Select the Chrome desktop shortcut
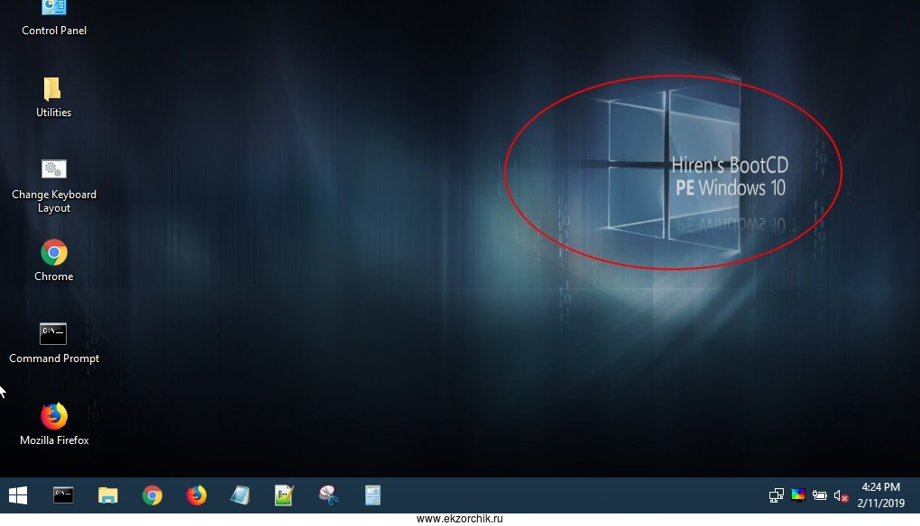Screen dimensions: 920x526 click(x=53, y=260)
